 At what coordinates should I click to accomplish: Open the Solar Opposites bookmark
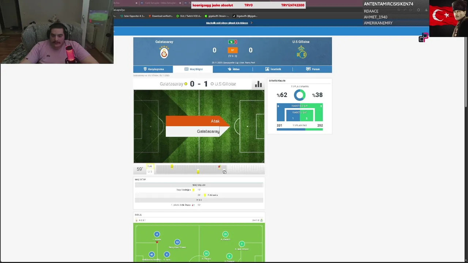click(133, 16)
